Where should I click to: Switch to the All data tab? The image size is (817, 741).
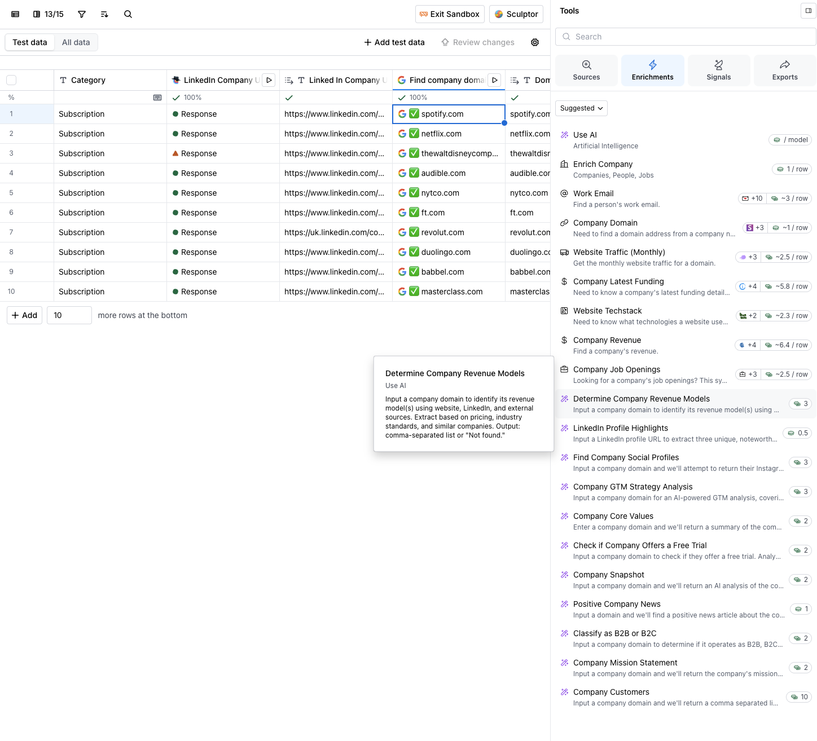[x=76, y=42]
